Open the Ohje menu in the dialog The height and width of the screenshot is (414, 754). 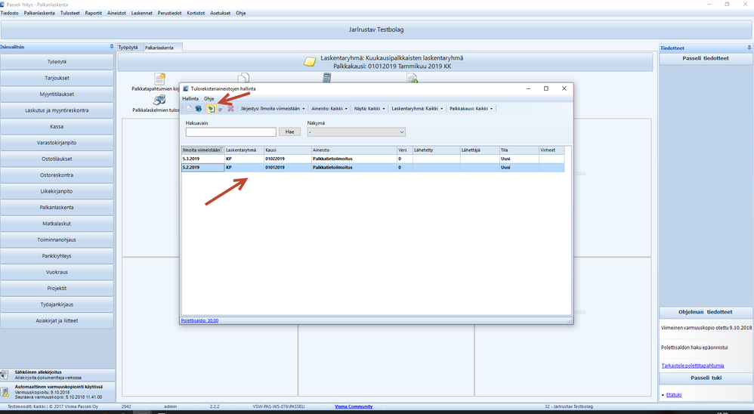pos(209,98)
